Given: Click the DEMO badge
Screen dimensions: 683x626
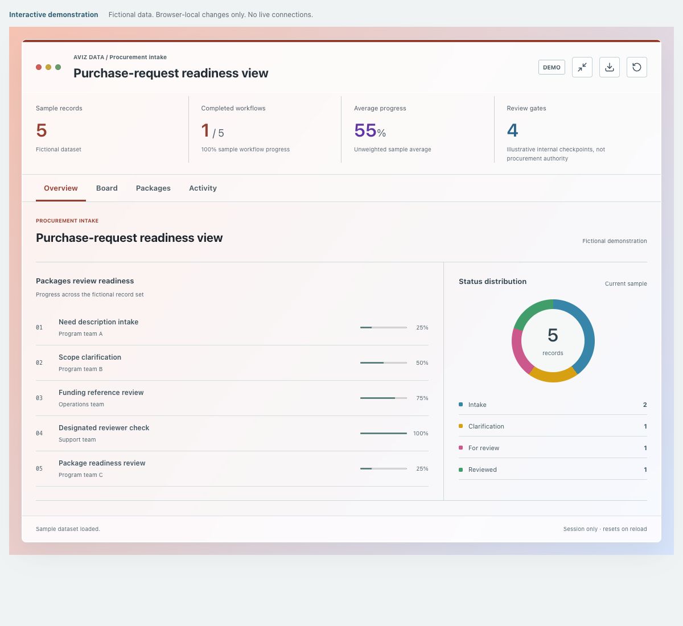Looking at the screenshot, I should (552, 67).
